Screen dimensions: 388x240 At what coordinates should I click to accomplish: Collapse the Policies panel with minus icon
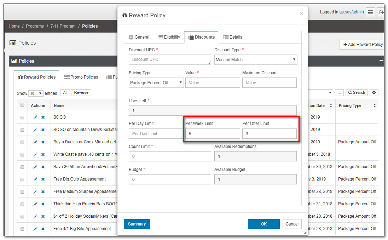coord(381,61)
